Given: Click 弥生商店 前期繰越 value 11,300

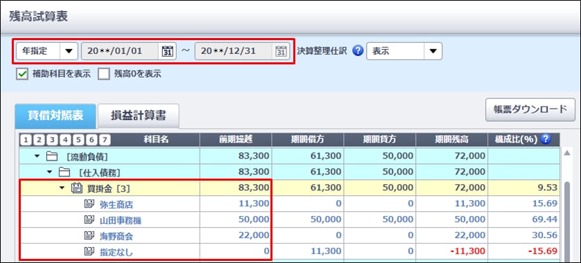Looking at the screenshot, I should 254,203.
